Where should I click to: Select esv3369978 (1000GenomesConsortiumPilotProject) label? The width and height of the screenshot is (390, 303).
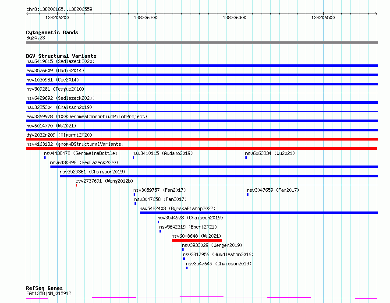[87, 116]
